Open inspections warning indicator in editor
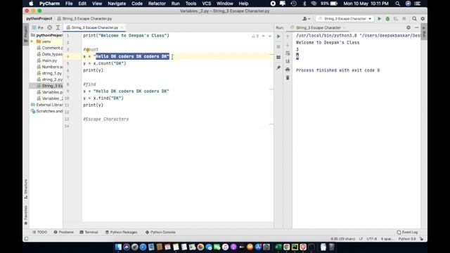 255,36
